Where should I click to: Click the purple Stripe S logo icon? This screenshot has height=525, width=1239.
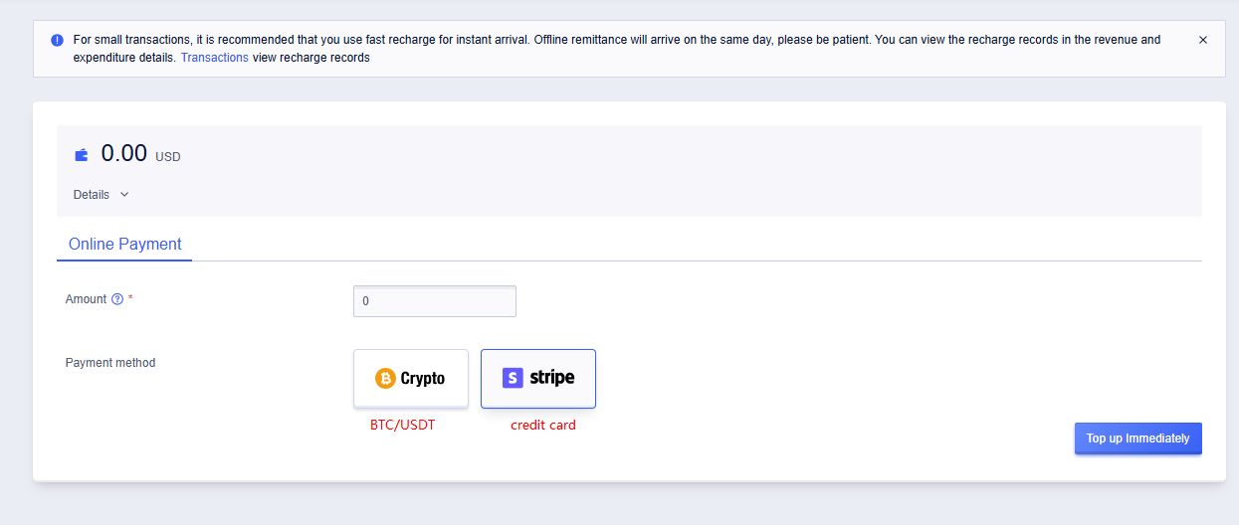click(x=513, y=378)
